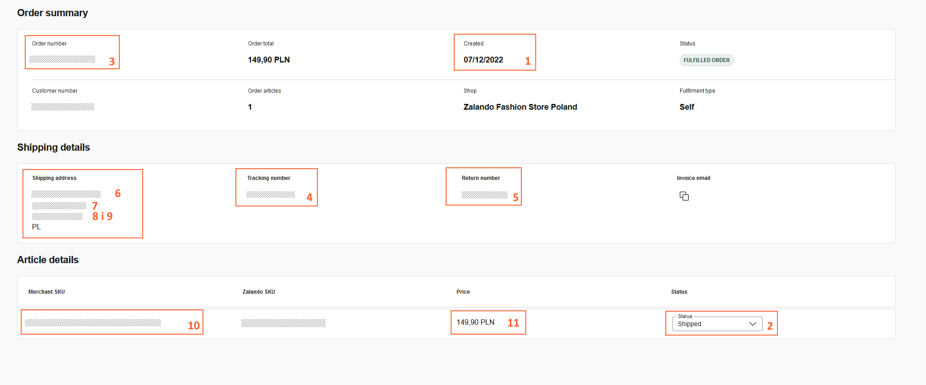The width and height of the screenshot is (926, 385).
Task: Click the Merchant SKU column header
Action: click(x=46, y=292)
